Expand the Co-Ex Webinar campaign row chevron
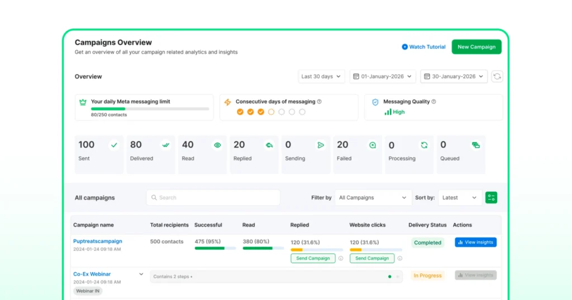 coord(141,274)
